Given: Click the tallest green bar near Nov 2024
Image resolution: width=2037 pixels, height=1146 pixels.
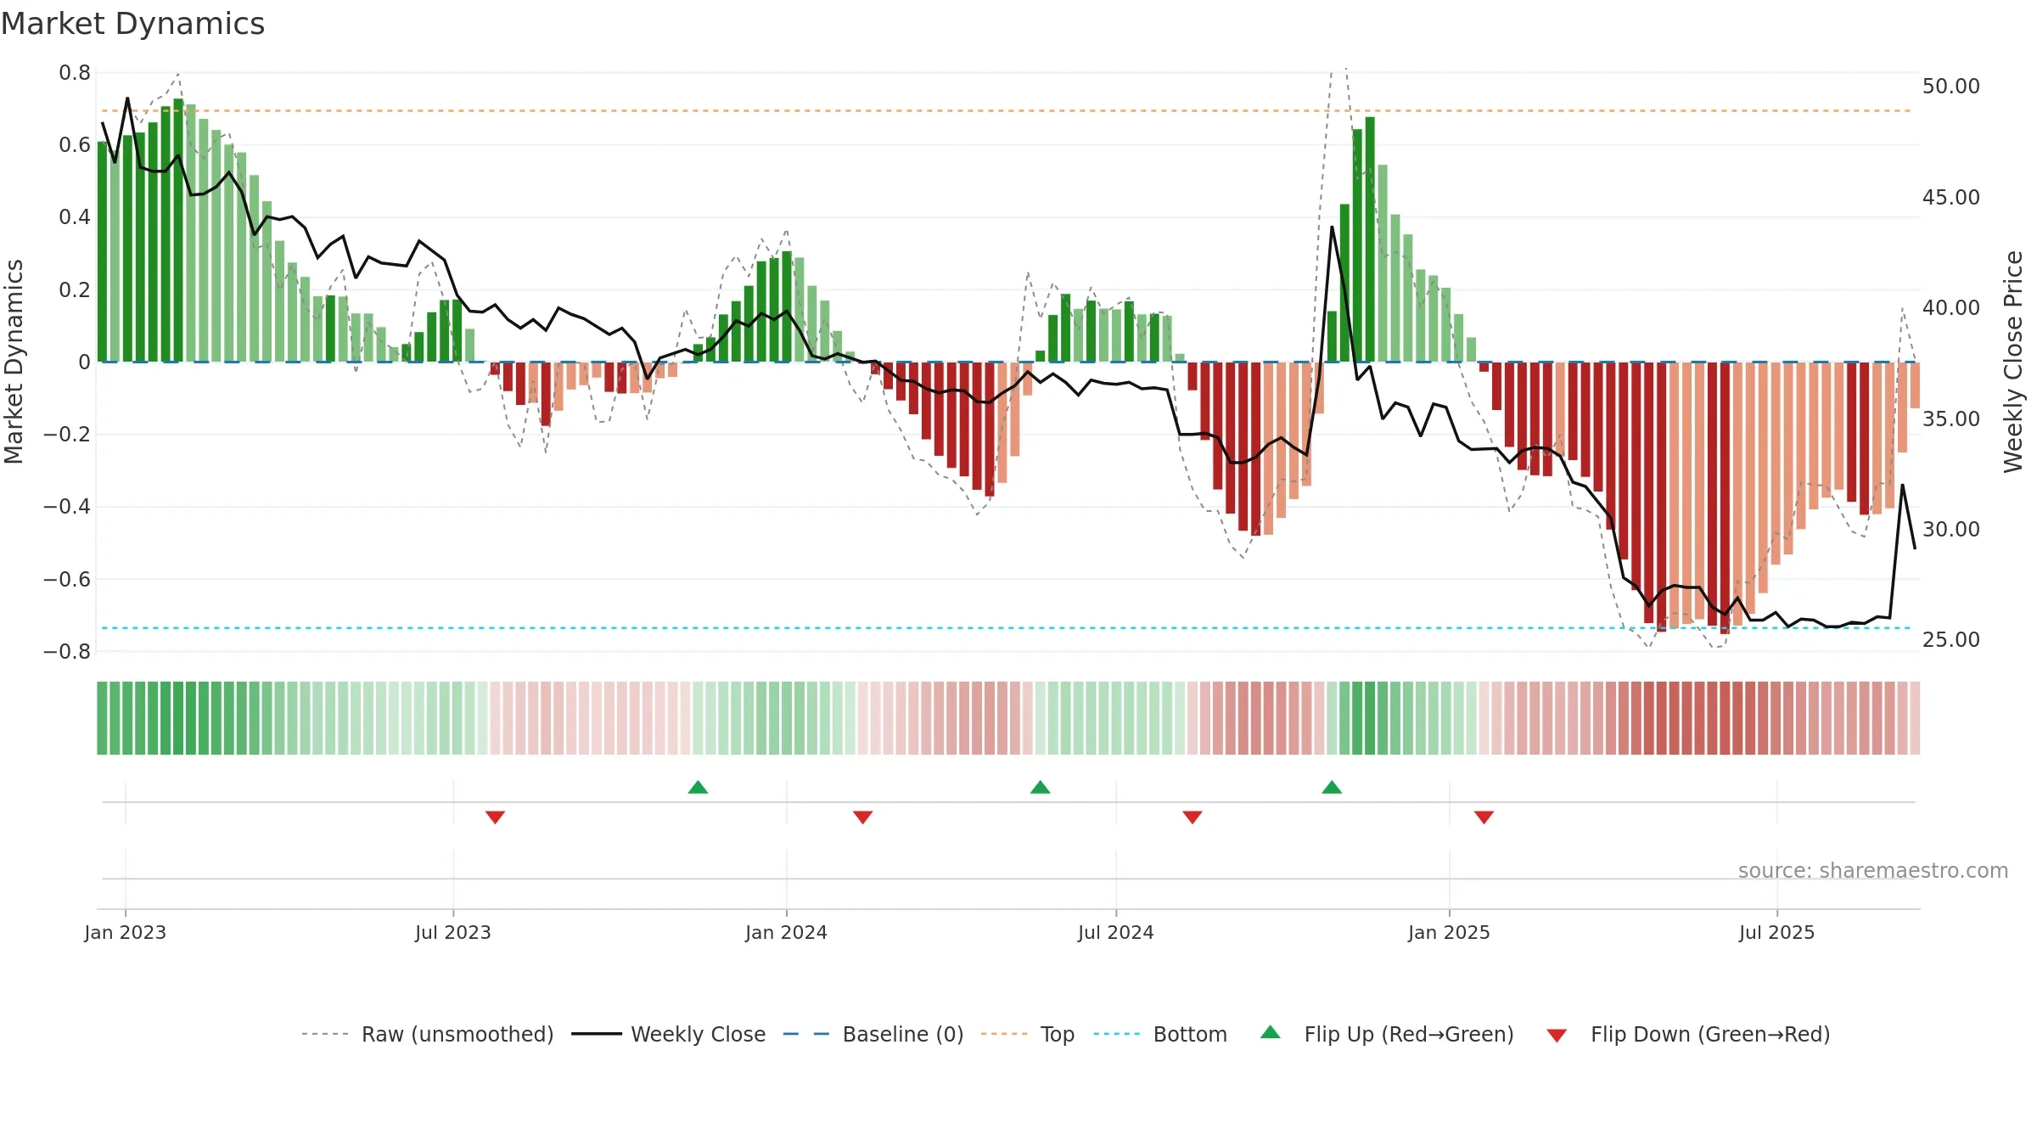Looking at the screenshot, I should click(1370, 239).
